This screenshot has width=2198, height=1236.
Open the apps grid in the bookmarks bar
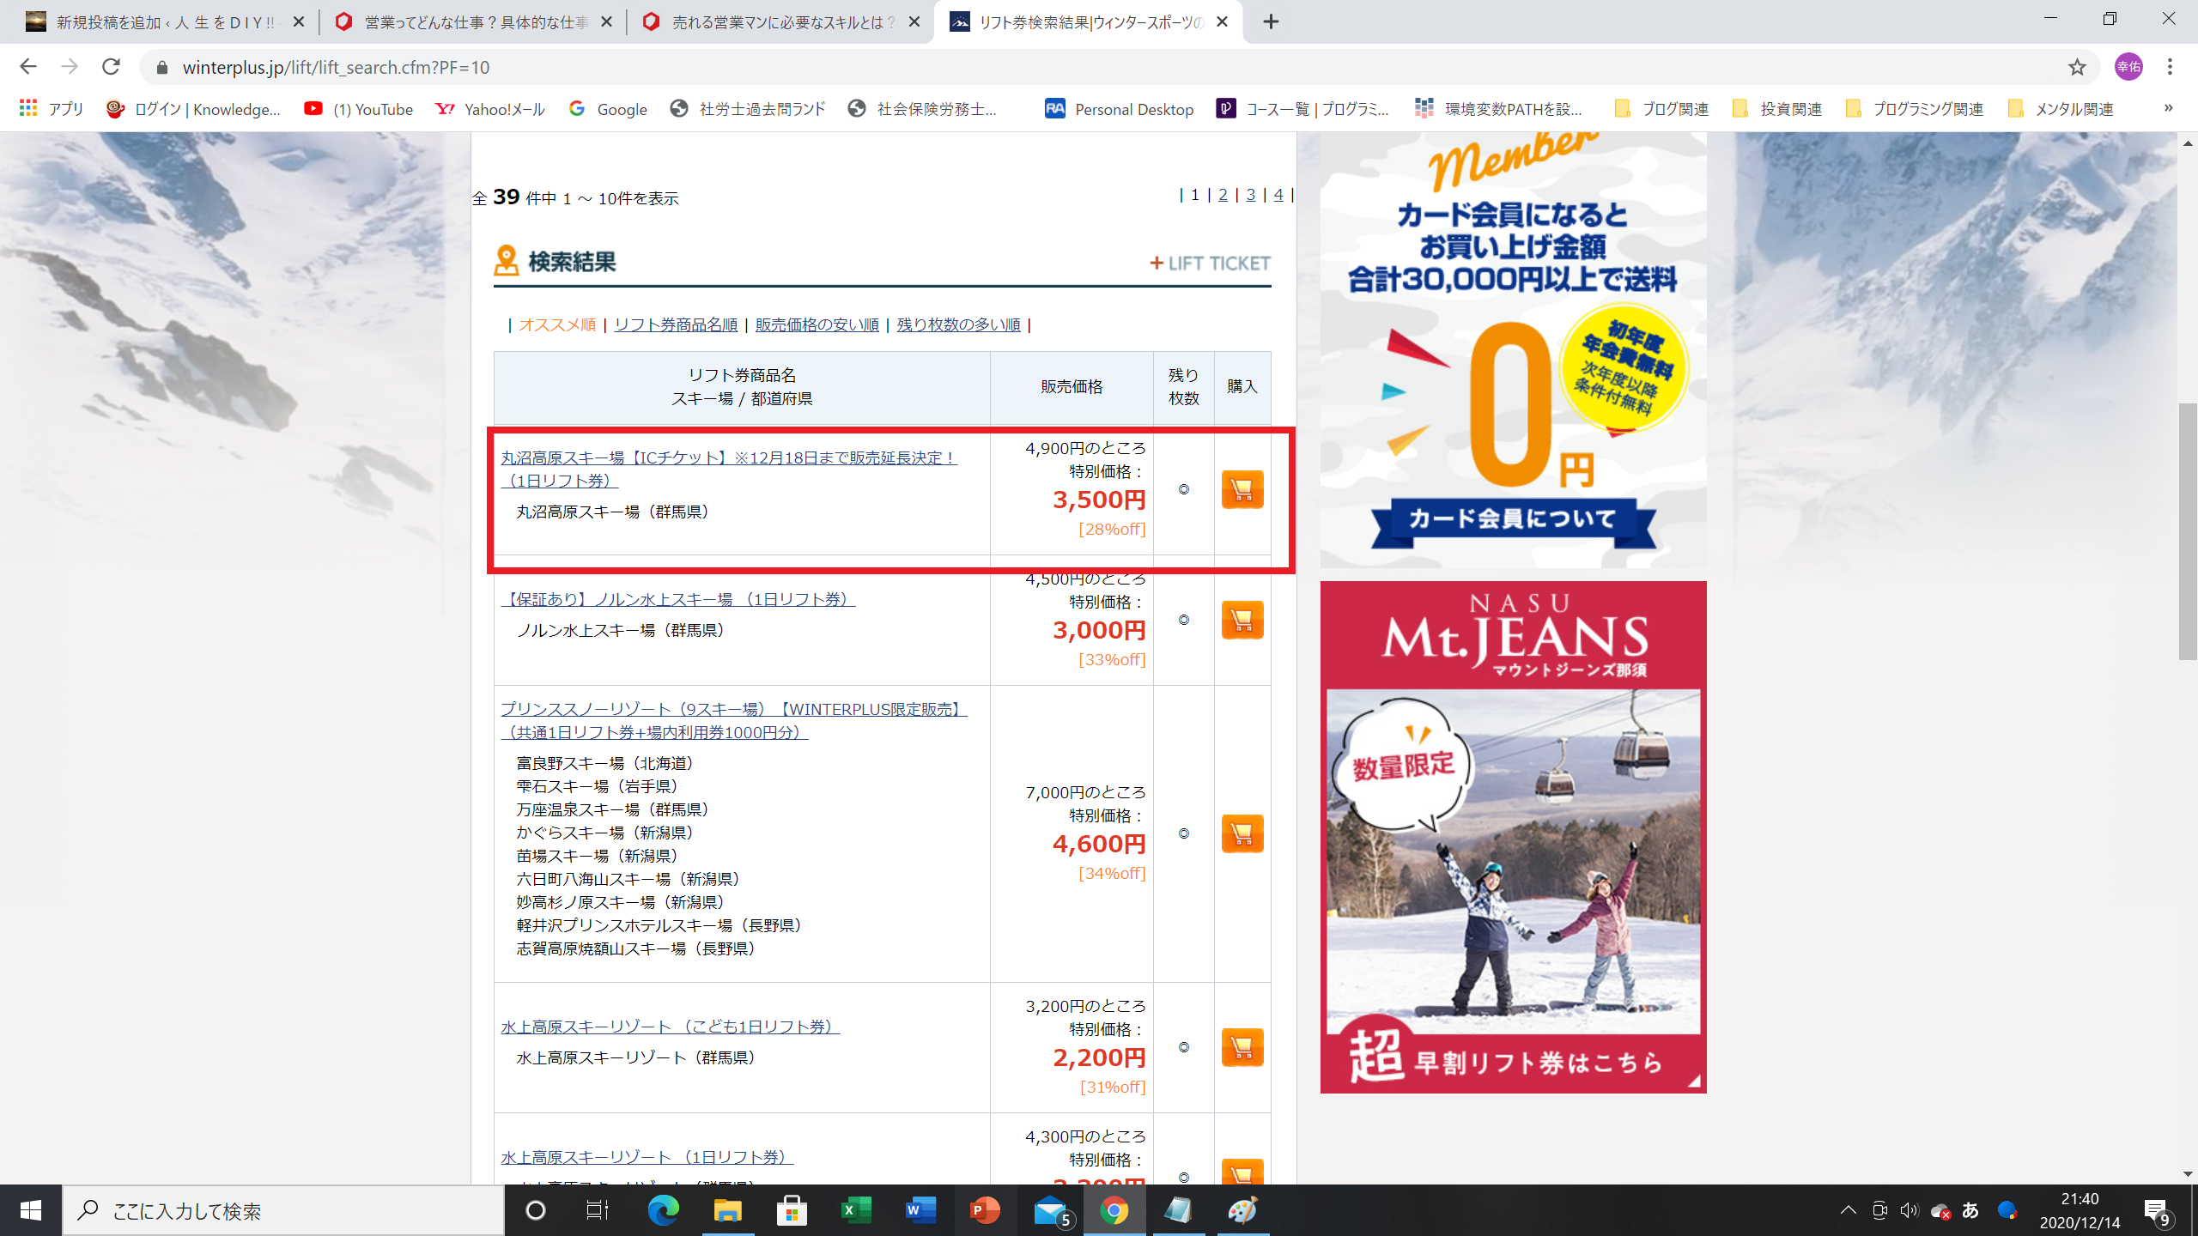(28, 109)
